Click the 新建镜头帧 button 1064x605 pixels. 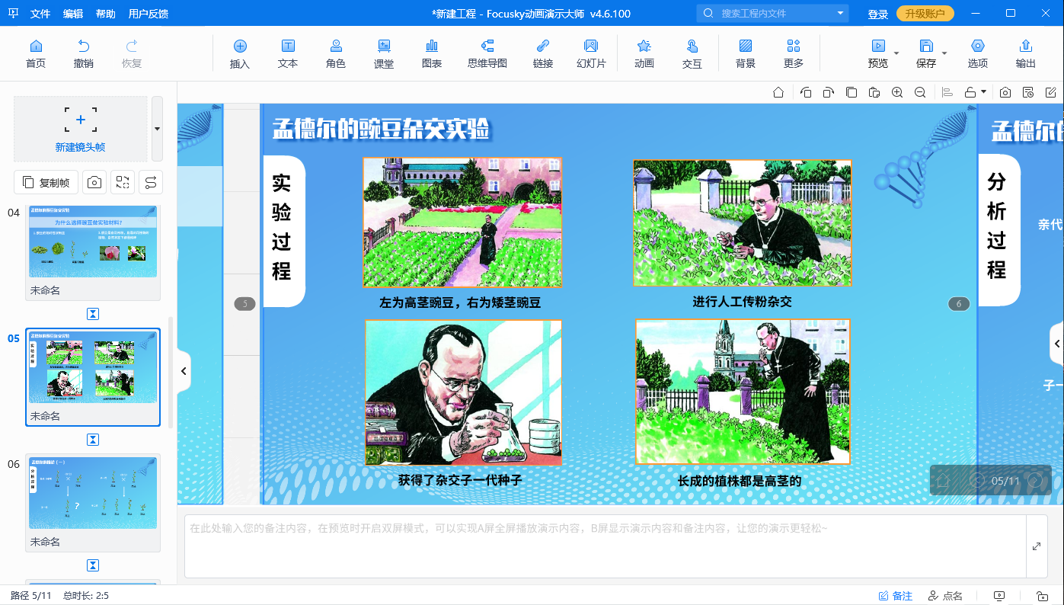80,129
